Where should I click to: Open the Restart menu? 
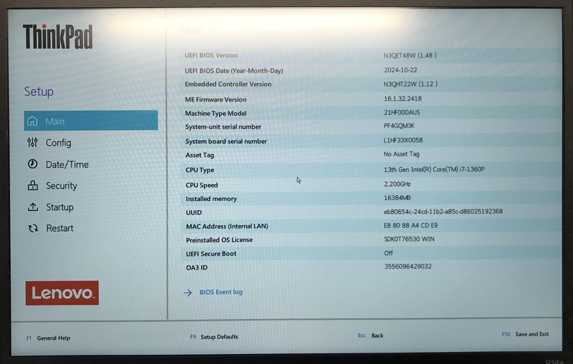pyautogui.click(x=60, y=228)
